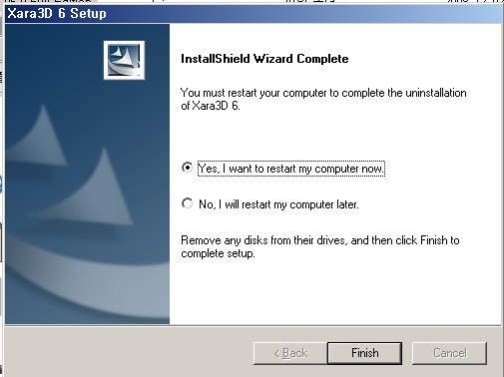Click the 'InstallShield Wizard Complete' heading
This screenshot has height=377, width=504.
pos(264,59)
